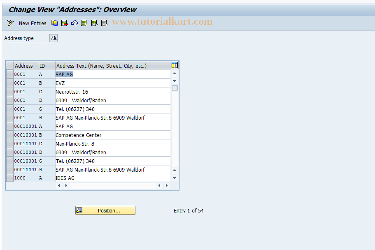Click SAP AG Max-Planck-Str.8 cell for 0001 H

click(x=113, y=118)
